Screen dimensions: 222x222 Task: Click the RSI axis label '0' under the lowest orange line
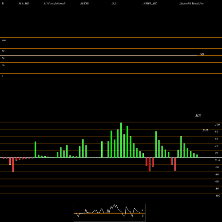point(2,76)
